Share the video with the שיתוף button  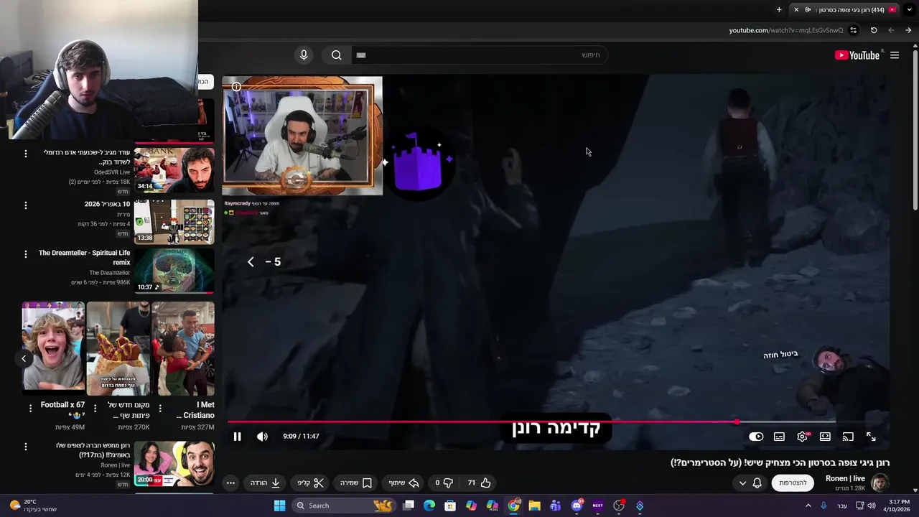403,483
